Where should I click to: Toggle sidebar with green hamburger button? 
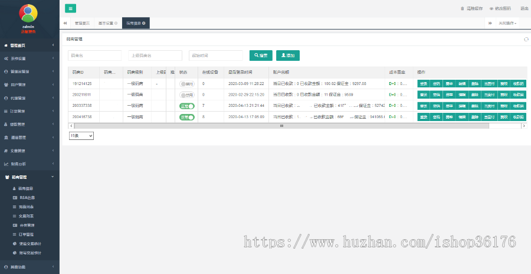point(70,8)
